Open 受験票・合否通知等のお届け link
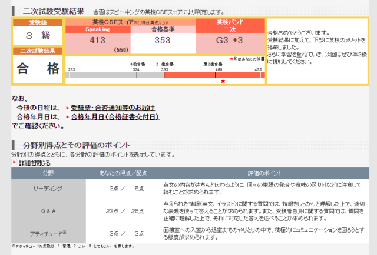The width and height of the screenshot is (377, 255). pos(113,108)
